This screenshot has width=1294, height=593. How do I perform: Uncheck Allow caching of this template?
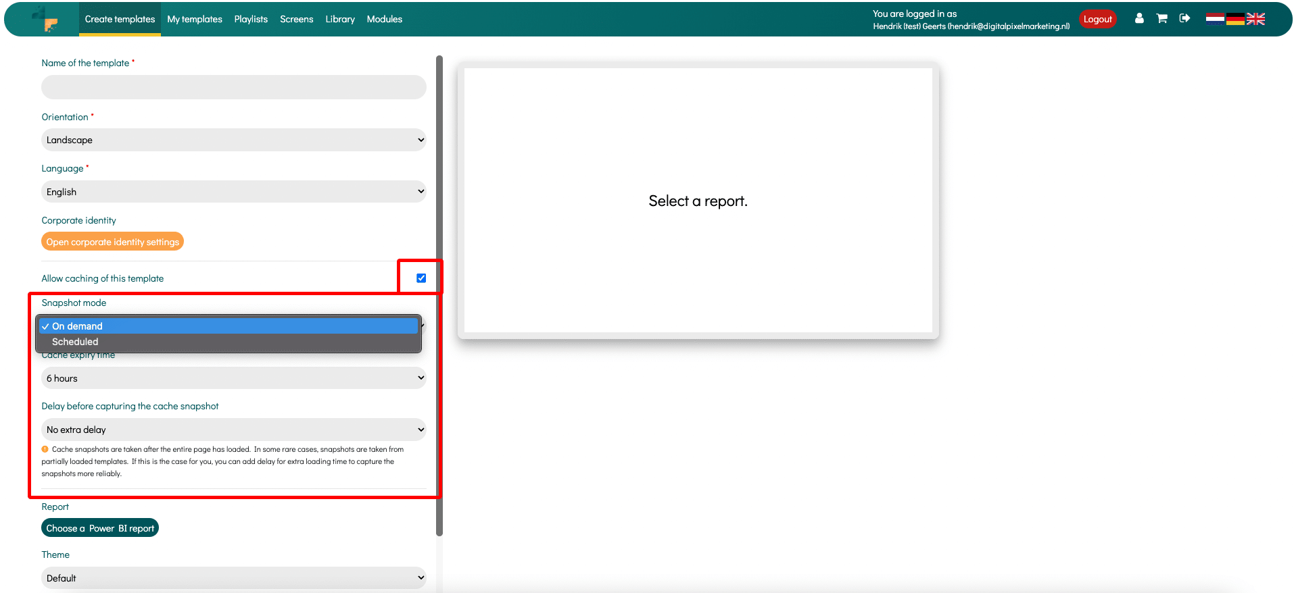pyautogui.click(x=421, y=278)
